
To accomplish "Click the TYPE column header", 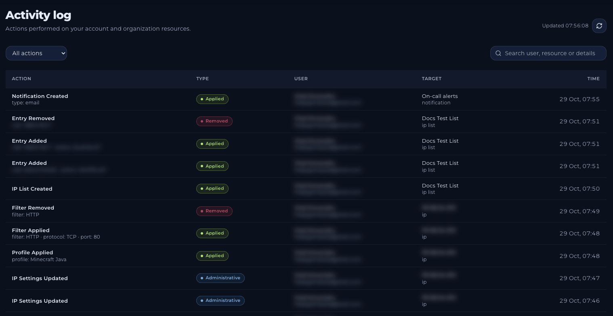I will pos(202,79).
